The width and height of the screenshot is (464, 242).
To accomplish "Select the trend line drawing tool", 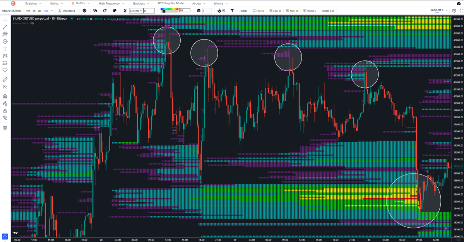I will (5, 27).
